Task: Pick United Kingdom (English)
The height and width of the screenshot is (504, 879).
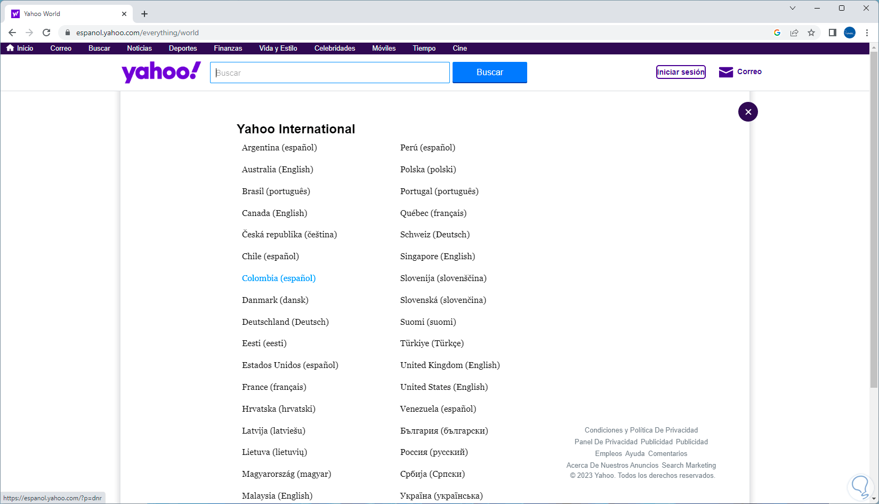Action: pyautogui.click(x=450, y=365)
